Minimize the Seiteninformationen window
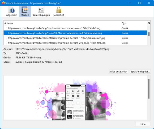The height and width of the screenshot is (129, 154). coord(130,3)
